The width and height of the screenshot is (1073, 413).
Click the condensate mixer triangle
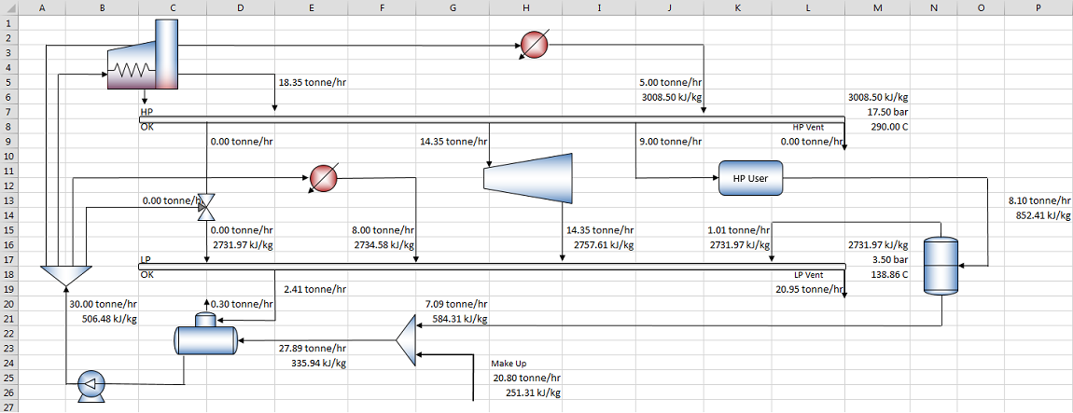coord(406,340)
